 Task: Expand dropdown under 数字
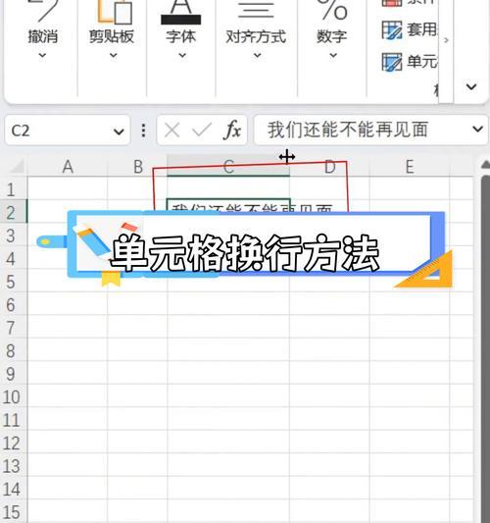coord(333,55)
